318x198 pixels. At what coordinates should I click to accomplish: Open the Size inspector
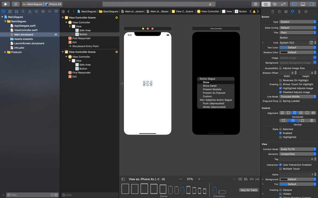pyautogui.click(x=299, y=12)
